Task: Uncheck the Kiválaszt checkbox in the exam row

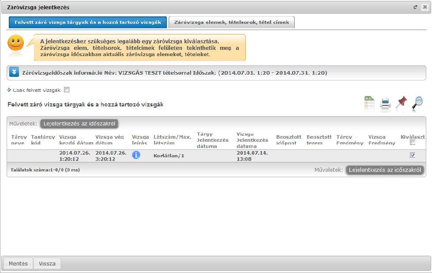Action: [x=413, y=155]
